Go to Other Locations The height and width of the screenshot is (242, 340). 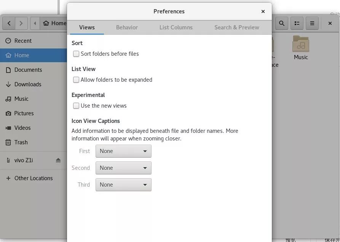34,178
